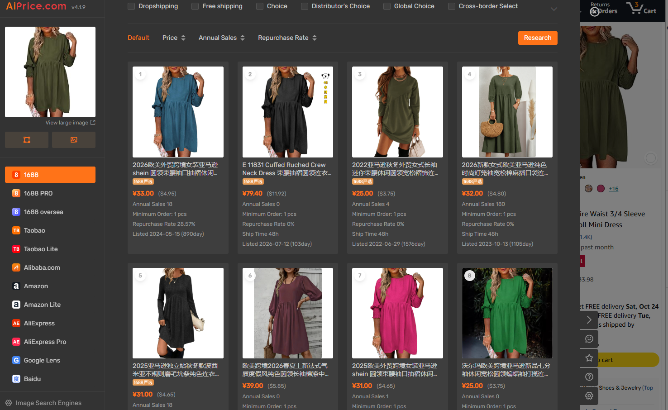The image size is (668, 410).
Task: Switch to the Taobao source
Action: pos(50,230)
